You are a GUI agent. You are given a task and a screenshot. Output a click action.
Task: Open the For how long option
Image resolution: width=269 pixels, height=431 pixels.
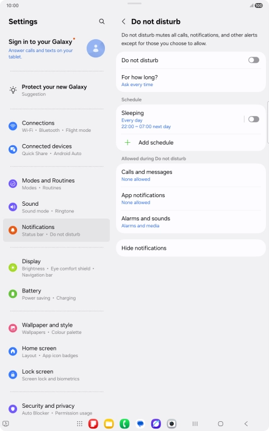pyautogui.click(x=191, y=81)
